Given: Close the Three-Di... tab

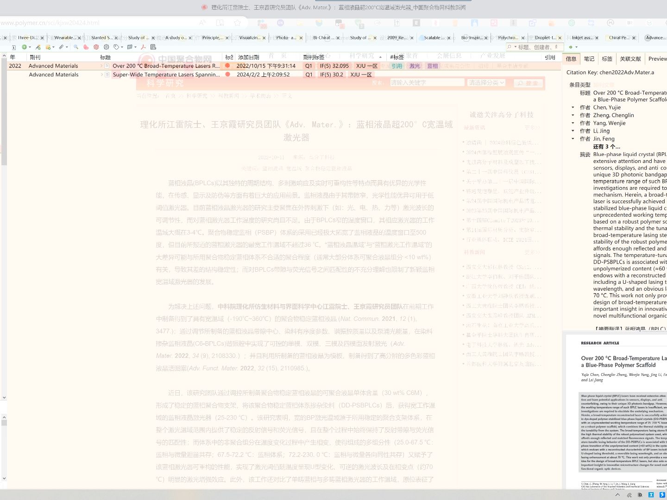Looking at the screenshot, I should 42,38.
